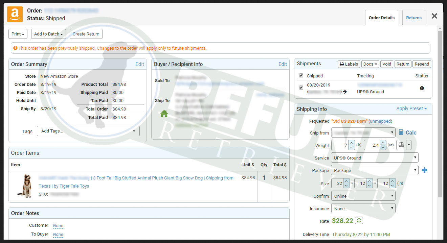
Task: Expand the Add to Batch dropdown
Action: point(48,34)
